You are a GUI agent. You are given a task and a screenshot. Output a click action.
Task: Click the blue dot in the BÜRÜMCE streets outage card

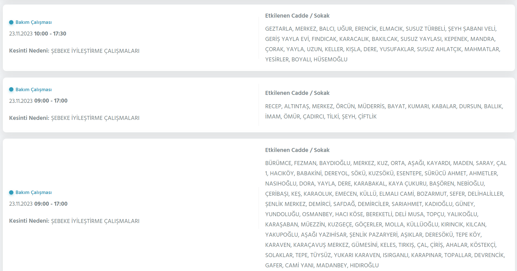[11, 192]
